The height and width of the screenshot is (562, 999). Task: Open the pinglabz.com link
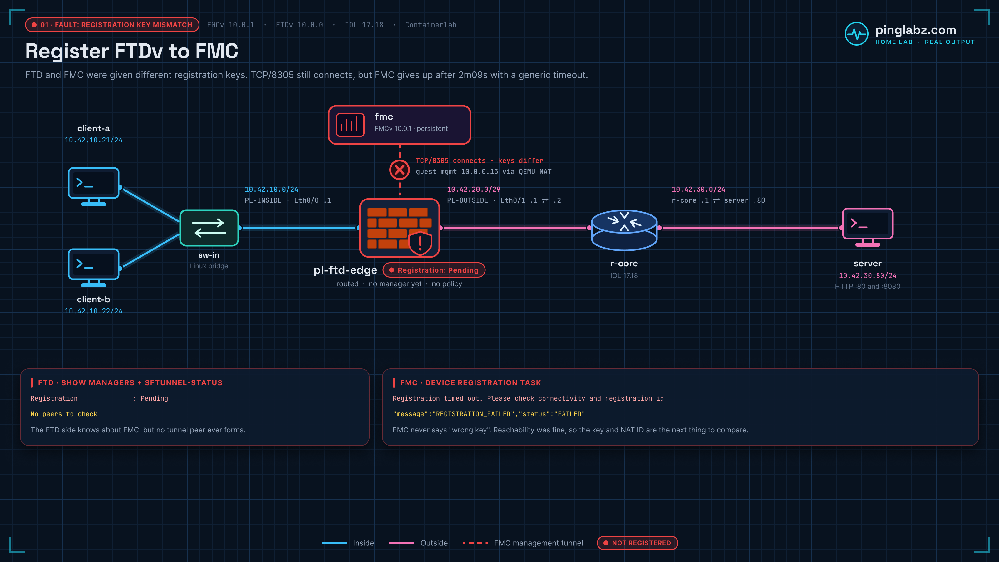[x=915, y=30]
